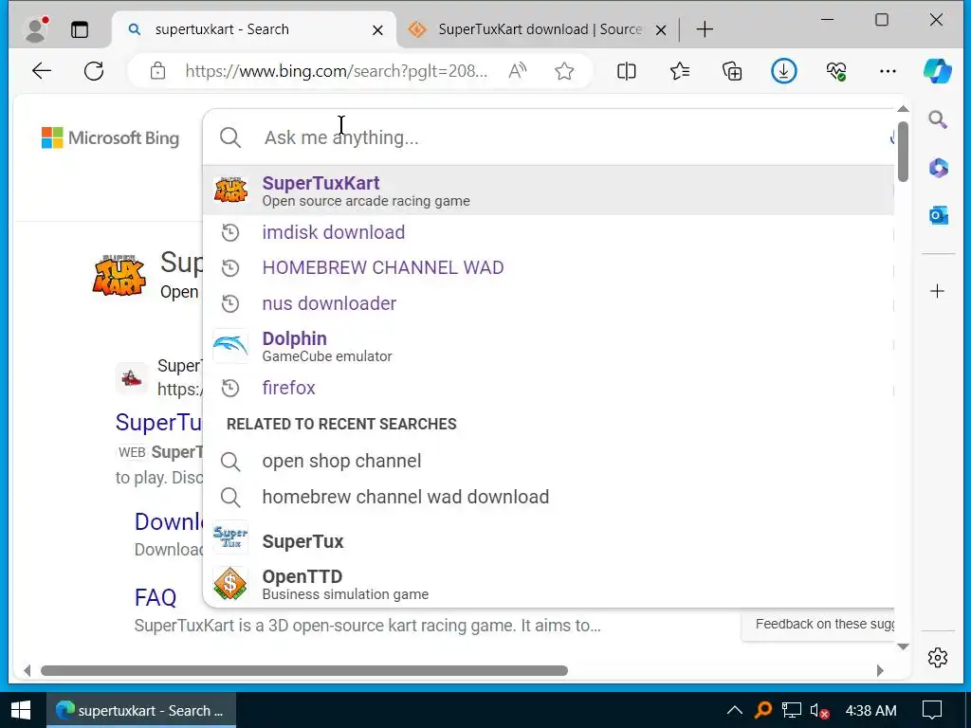Open sidebar settings gear

(x=938, y=657)
